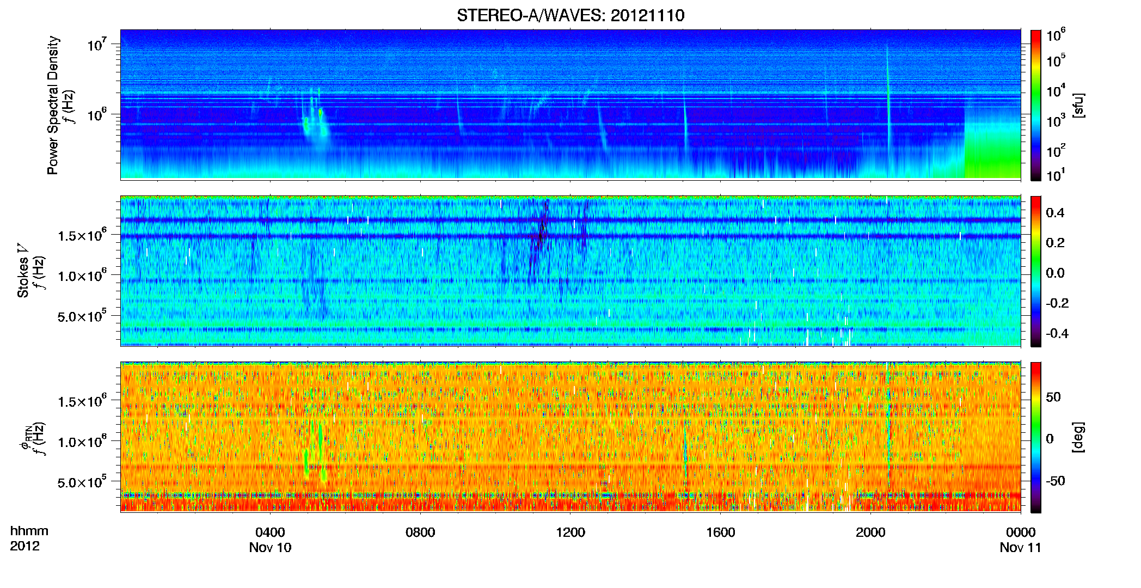Select the 1600 time axis label
1141x588 pixels.
(x=721, y=532)
